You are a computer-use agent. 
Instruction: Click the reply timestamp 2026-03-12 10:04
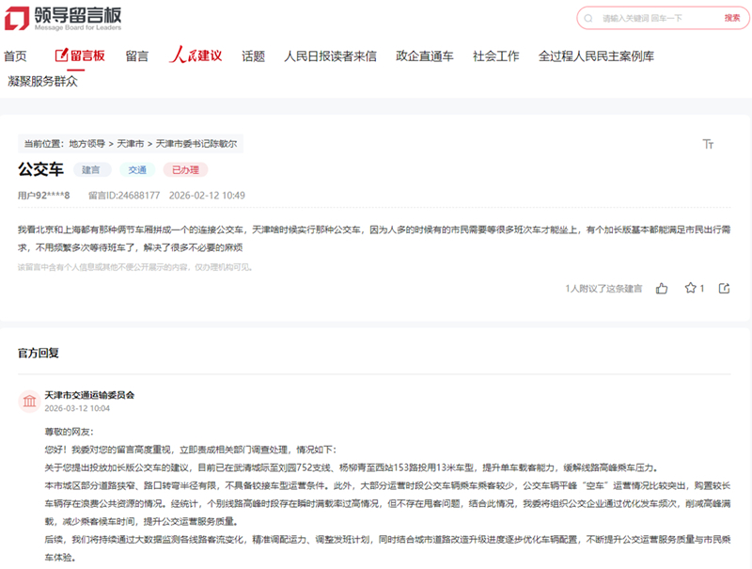click(x=77, y=408)
